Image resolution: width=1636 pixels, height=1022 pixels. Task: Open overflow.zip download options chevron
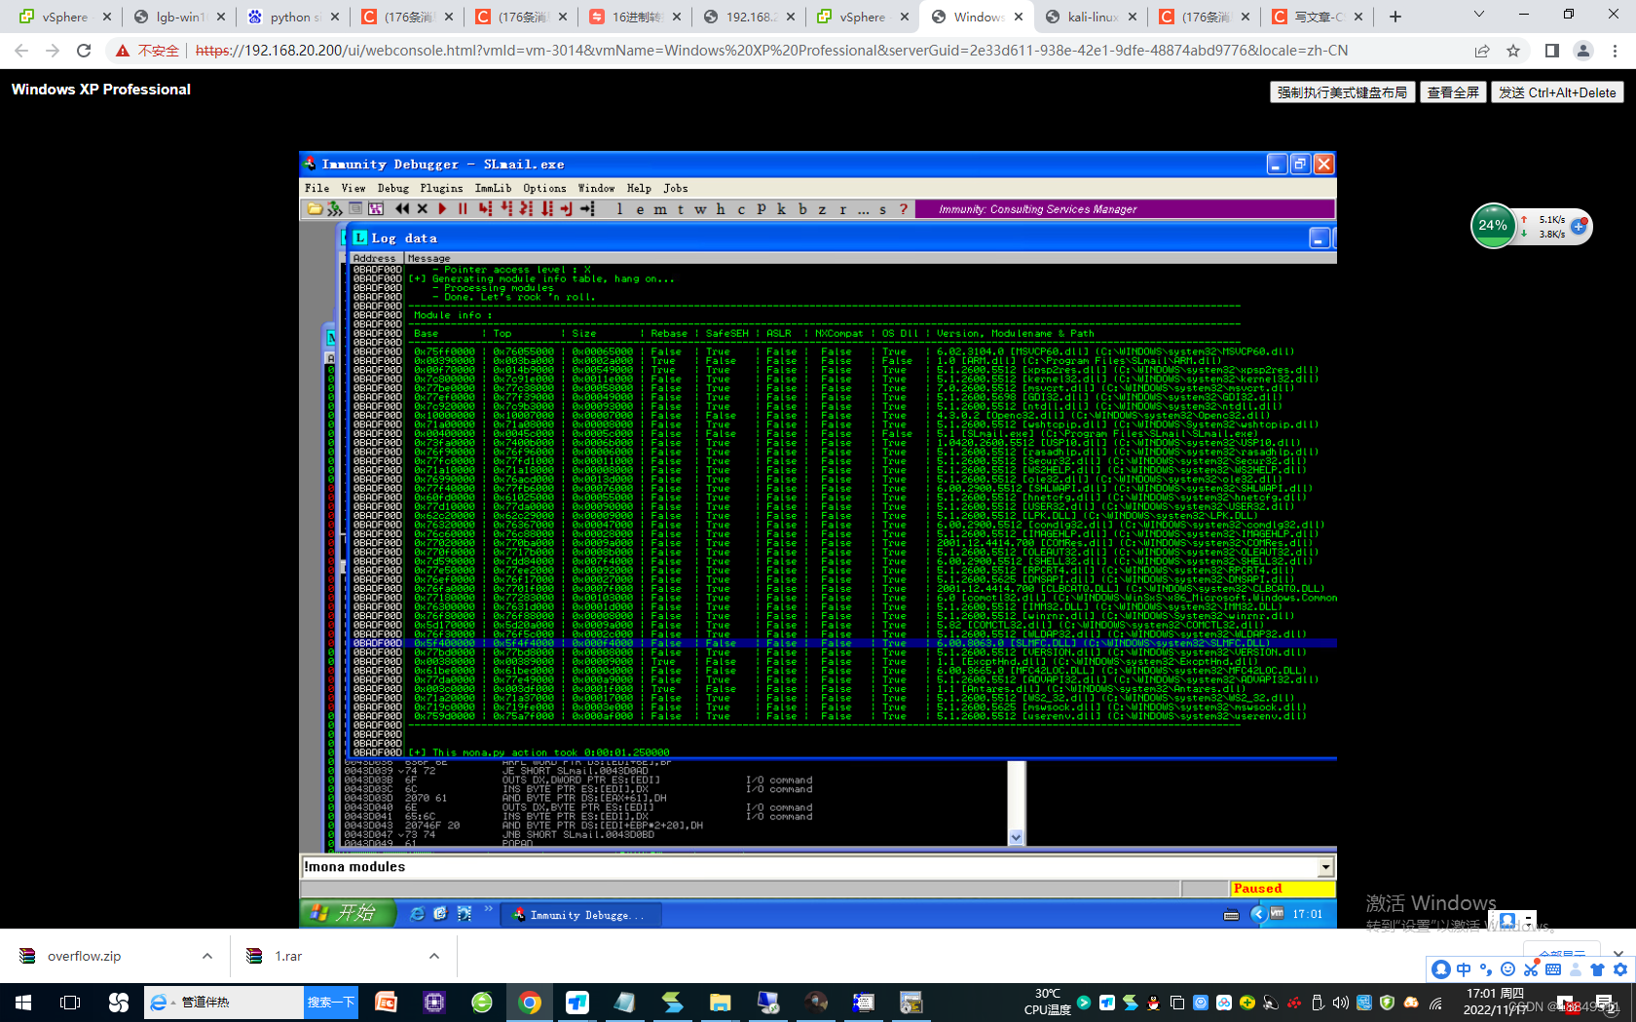coord(207,956)
